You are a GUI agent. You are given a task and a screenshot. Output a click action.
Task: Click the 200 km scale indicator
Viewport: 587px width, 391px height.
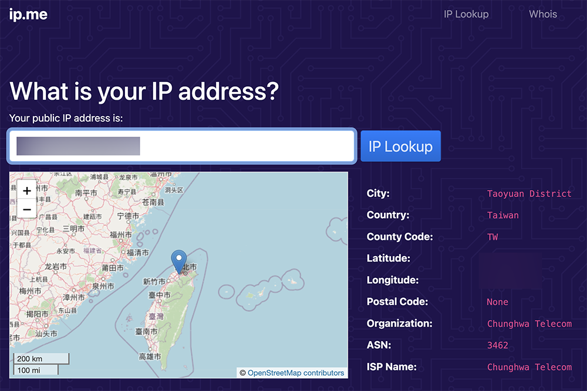40,358
